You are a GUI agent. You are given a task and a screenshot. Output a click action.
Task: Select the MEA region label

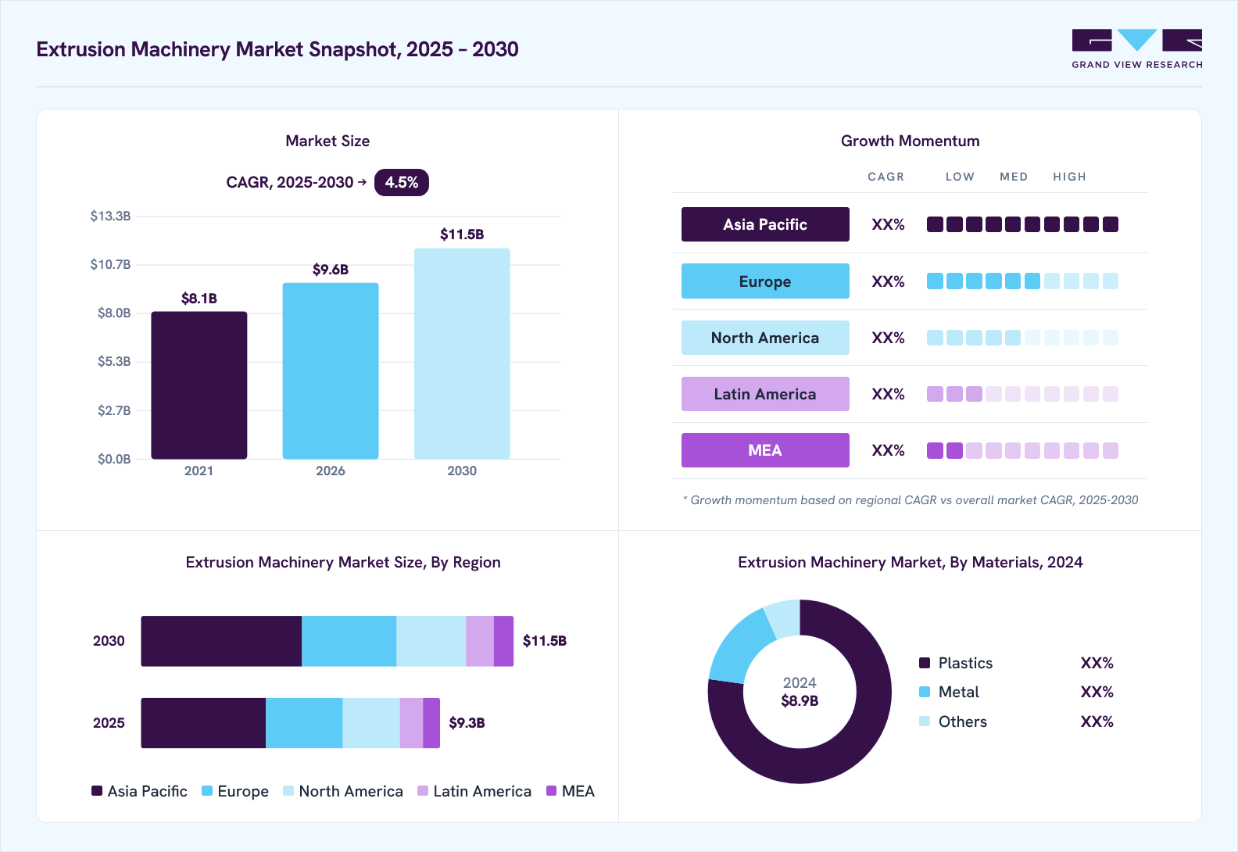click(765, 450)
